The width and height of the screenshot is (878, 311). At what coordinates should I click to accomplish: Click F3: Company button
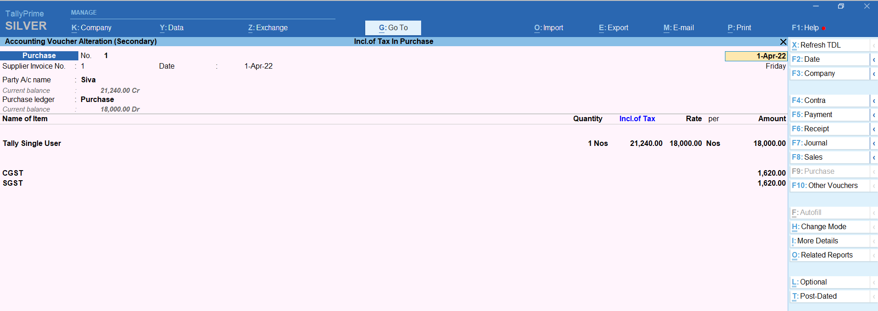coord(829,74)
